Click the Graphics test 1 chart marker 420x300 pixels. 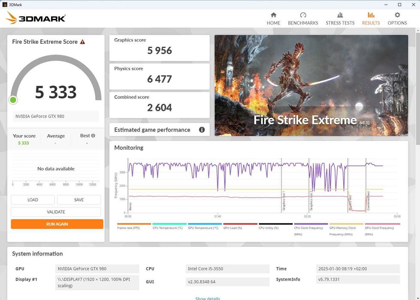coord(284,201)
